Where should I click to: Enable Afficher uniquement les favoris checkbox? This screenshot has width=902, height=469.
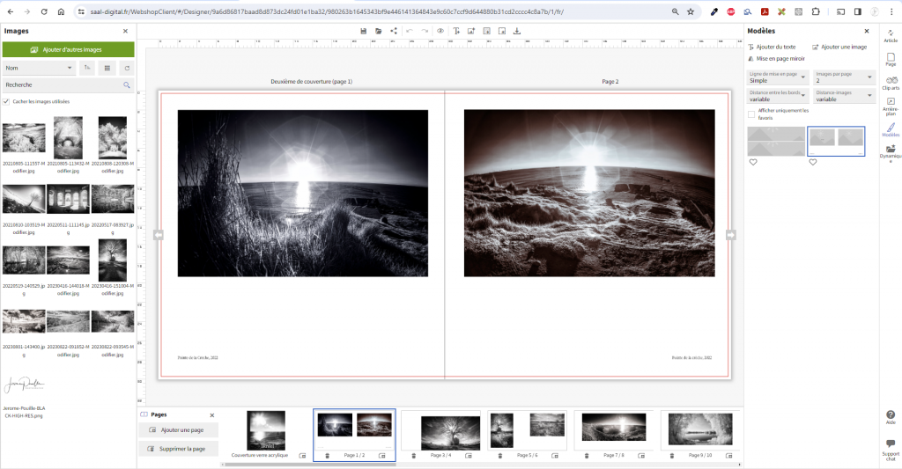751,114
